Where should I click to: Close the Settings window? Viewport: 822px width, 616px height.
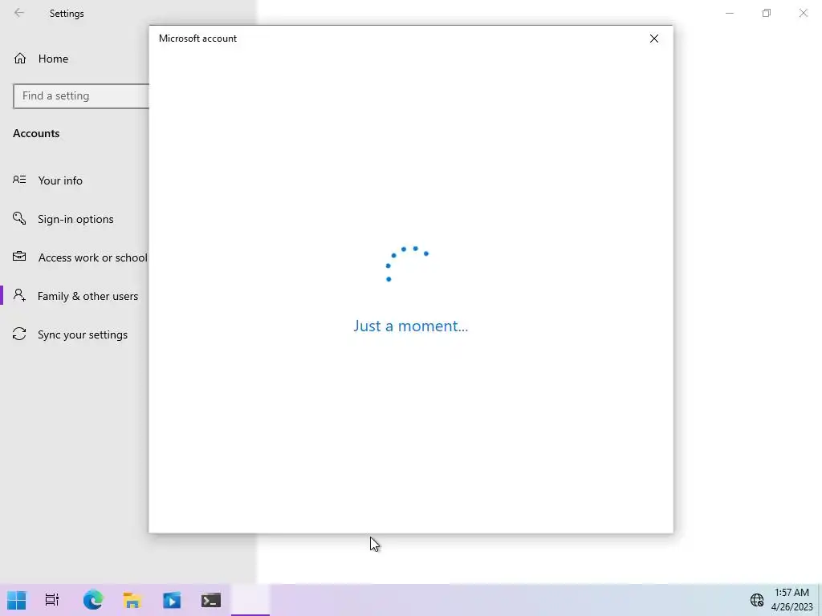pyautogui.click(x=803, y=13)
